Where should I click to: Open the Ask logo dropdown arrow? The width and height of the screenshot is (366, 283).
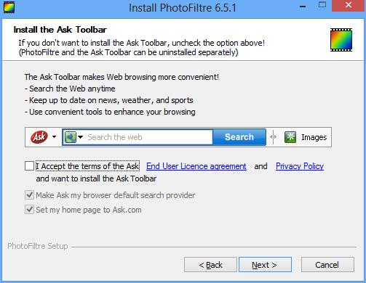tap(55, 137)
